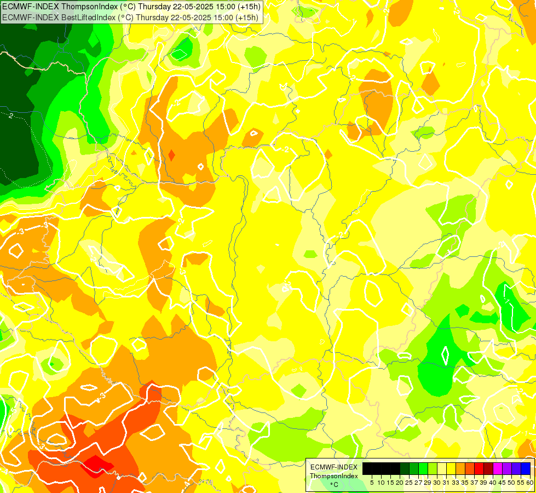Click the BestLiftedIndex title line at top
Screen dimensions: 536x493
coord(130,18)
